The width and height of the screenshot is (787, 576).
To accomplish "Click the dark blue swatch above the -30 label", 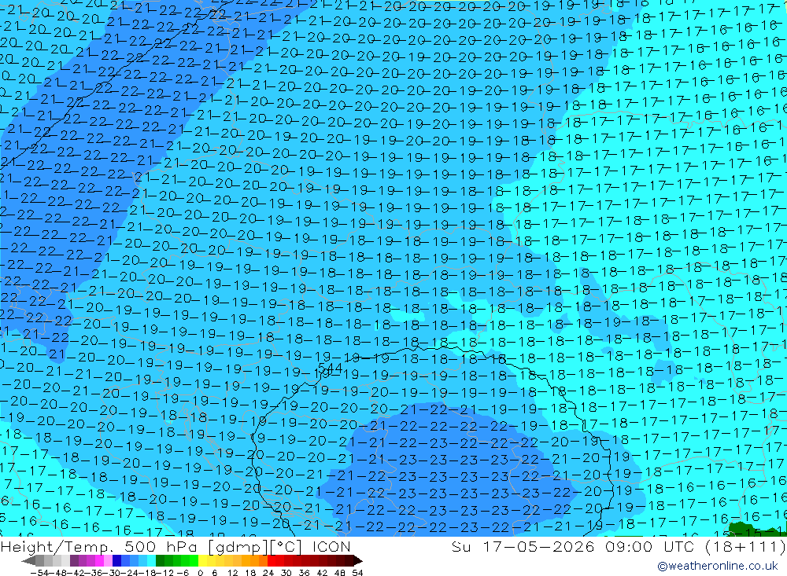I will point(117,560).
